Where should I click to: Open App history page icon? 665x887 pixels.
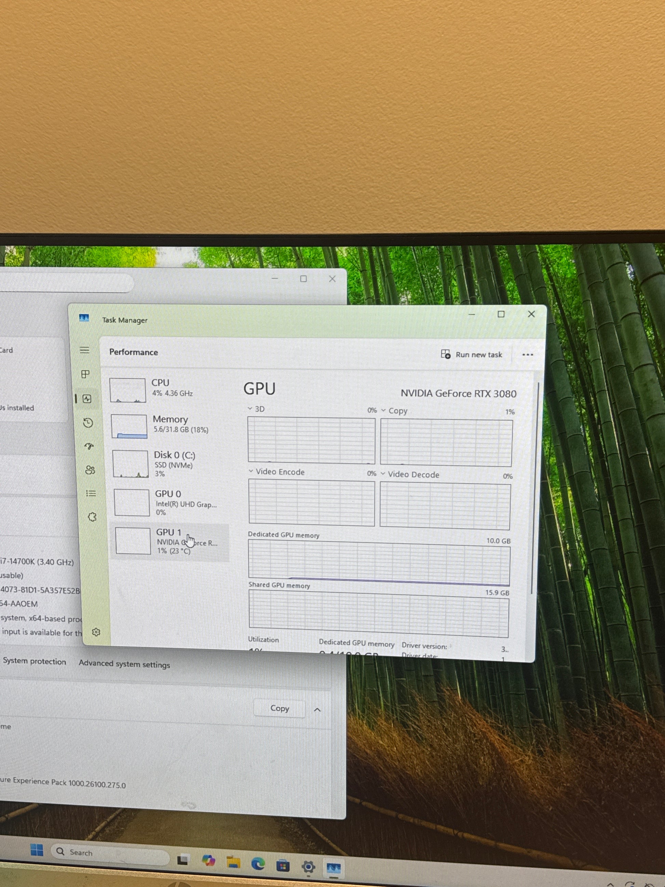88,422
